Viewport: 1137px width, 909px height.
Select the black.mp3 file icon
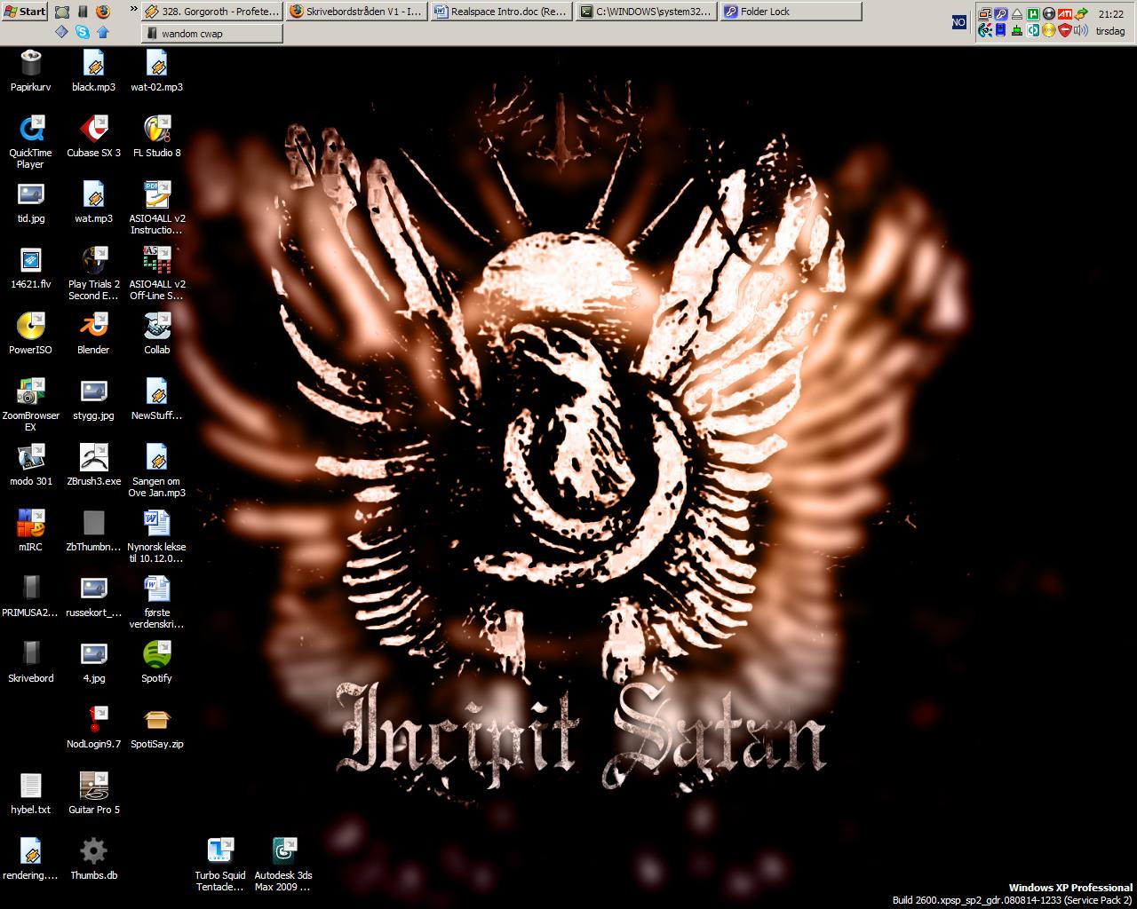pyautogui.click(x=93, y=71)
